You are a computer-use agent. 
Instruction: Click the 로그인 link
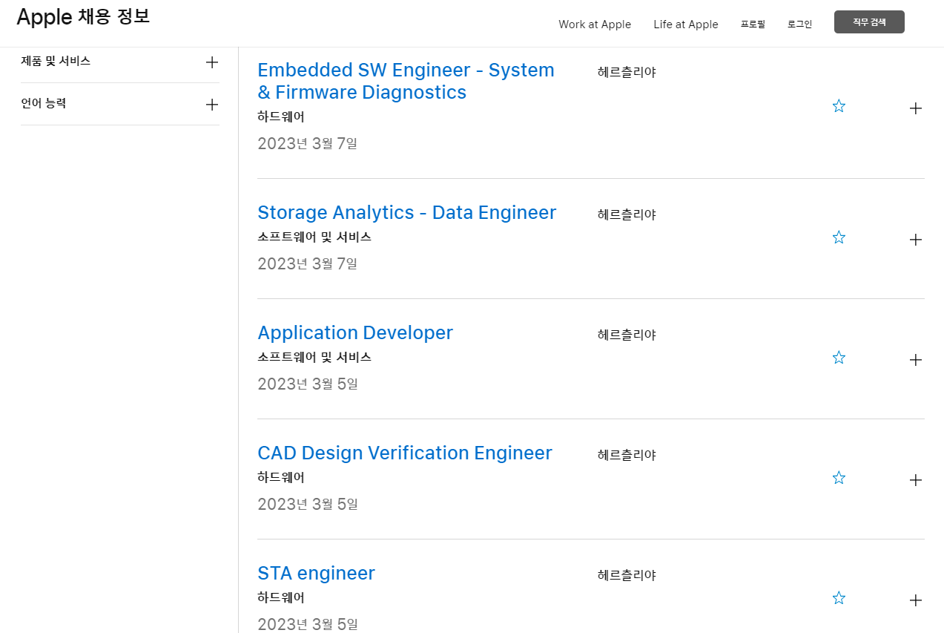tap(800, 24)
